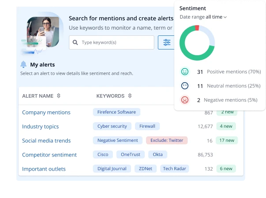
Task: Select the Social media trends alert
Action: (x=46, y=141)
